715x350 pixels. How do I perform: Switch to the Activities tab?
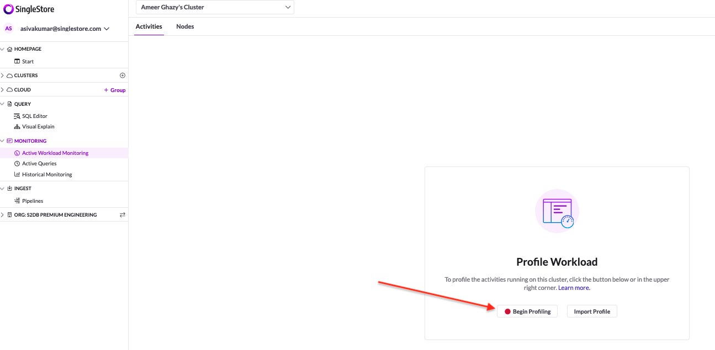149,26
